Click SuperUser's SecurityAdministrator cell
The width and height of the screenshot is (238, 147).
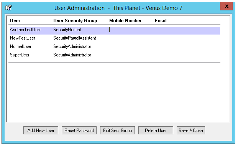72,55
